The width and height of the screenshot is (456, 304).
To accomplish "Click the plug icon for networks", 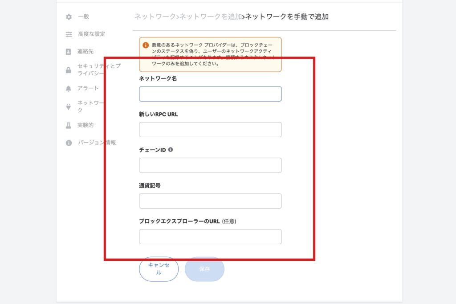I will 68,107.
